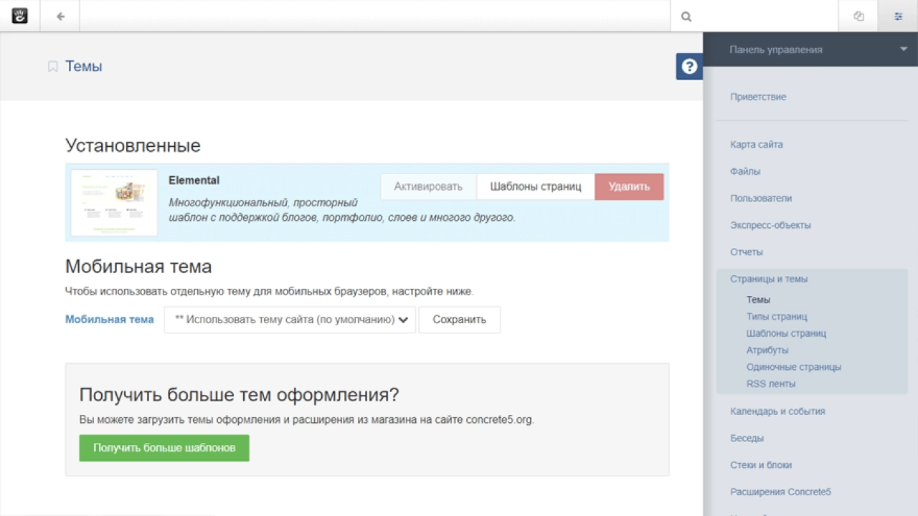This screenshot has height=516, width=918.
Task: Click the Панель управления header text
Action: [776, 50]
